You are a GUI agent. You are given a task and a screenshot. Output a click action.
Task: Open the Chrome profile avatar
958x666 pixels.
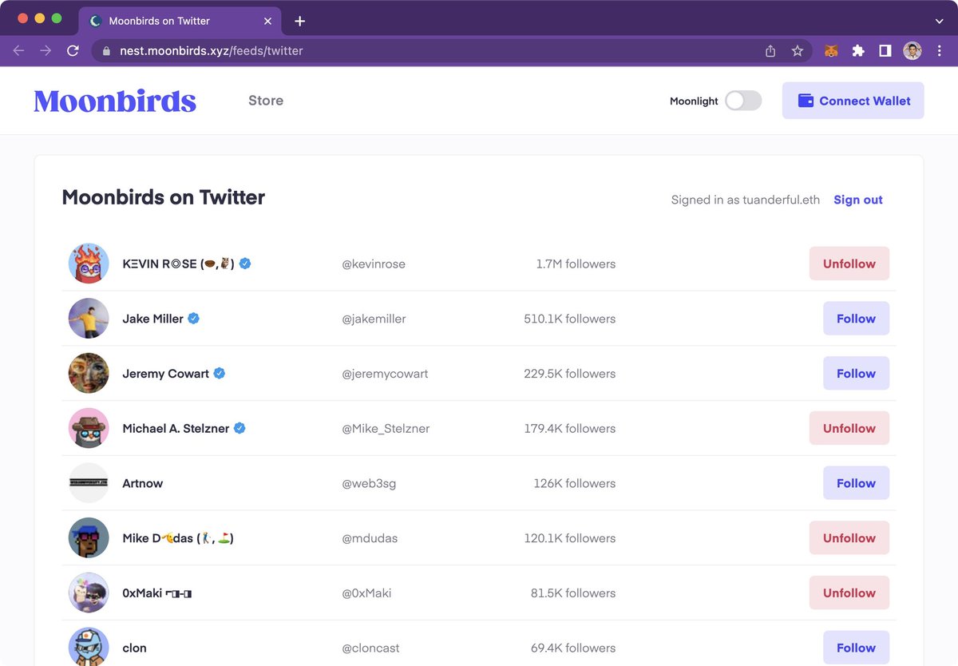pyautogui.click(x=912, y=51)
